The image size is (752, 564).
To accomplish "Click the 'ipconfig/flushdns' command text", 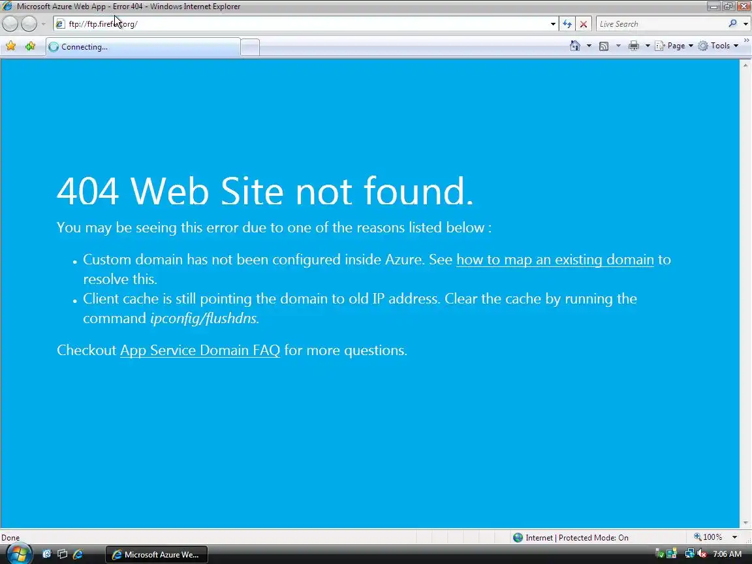I will pos(204,318).
